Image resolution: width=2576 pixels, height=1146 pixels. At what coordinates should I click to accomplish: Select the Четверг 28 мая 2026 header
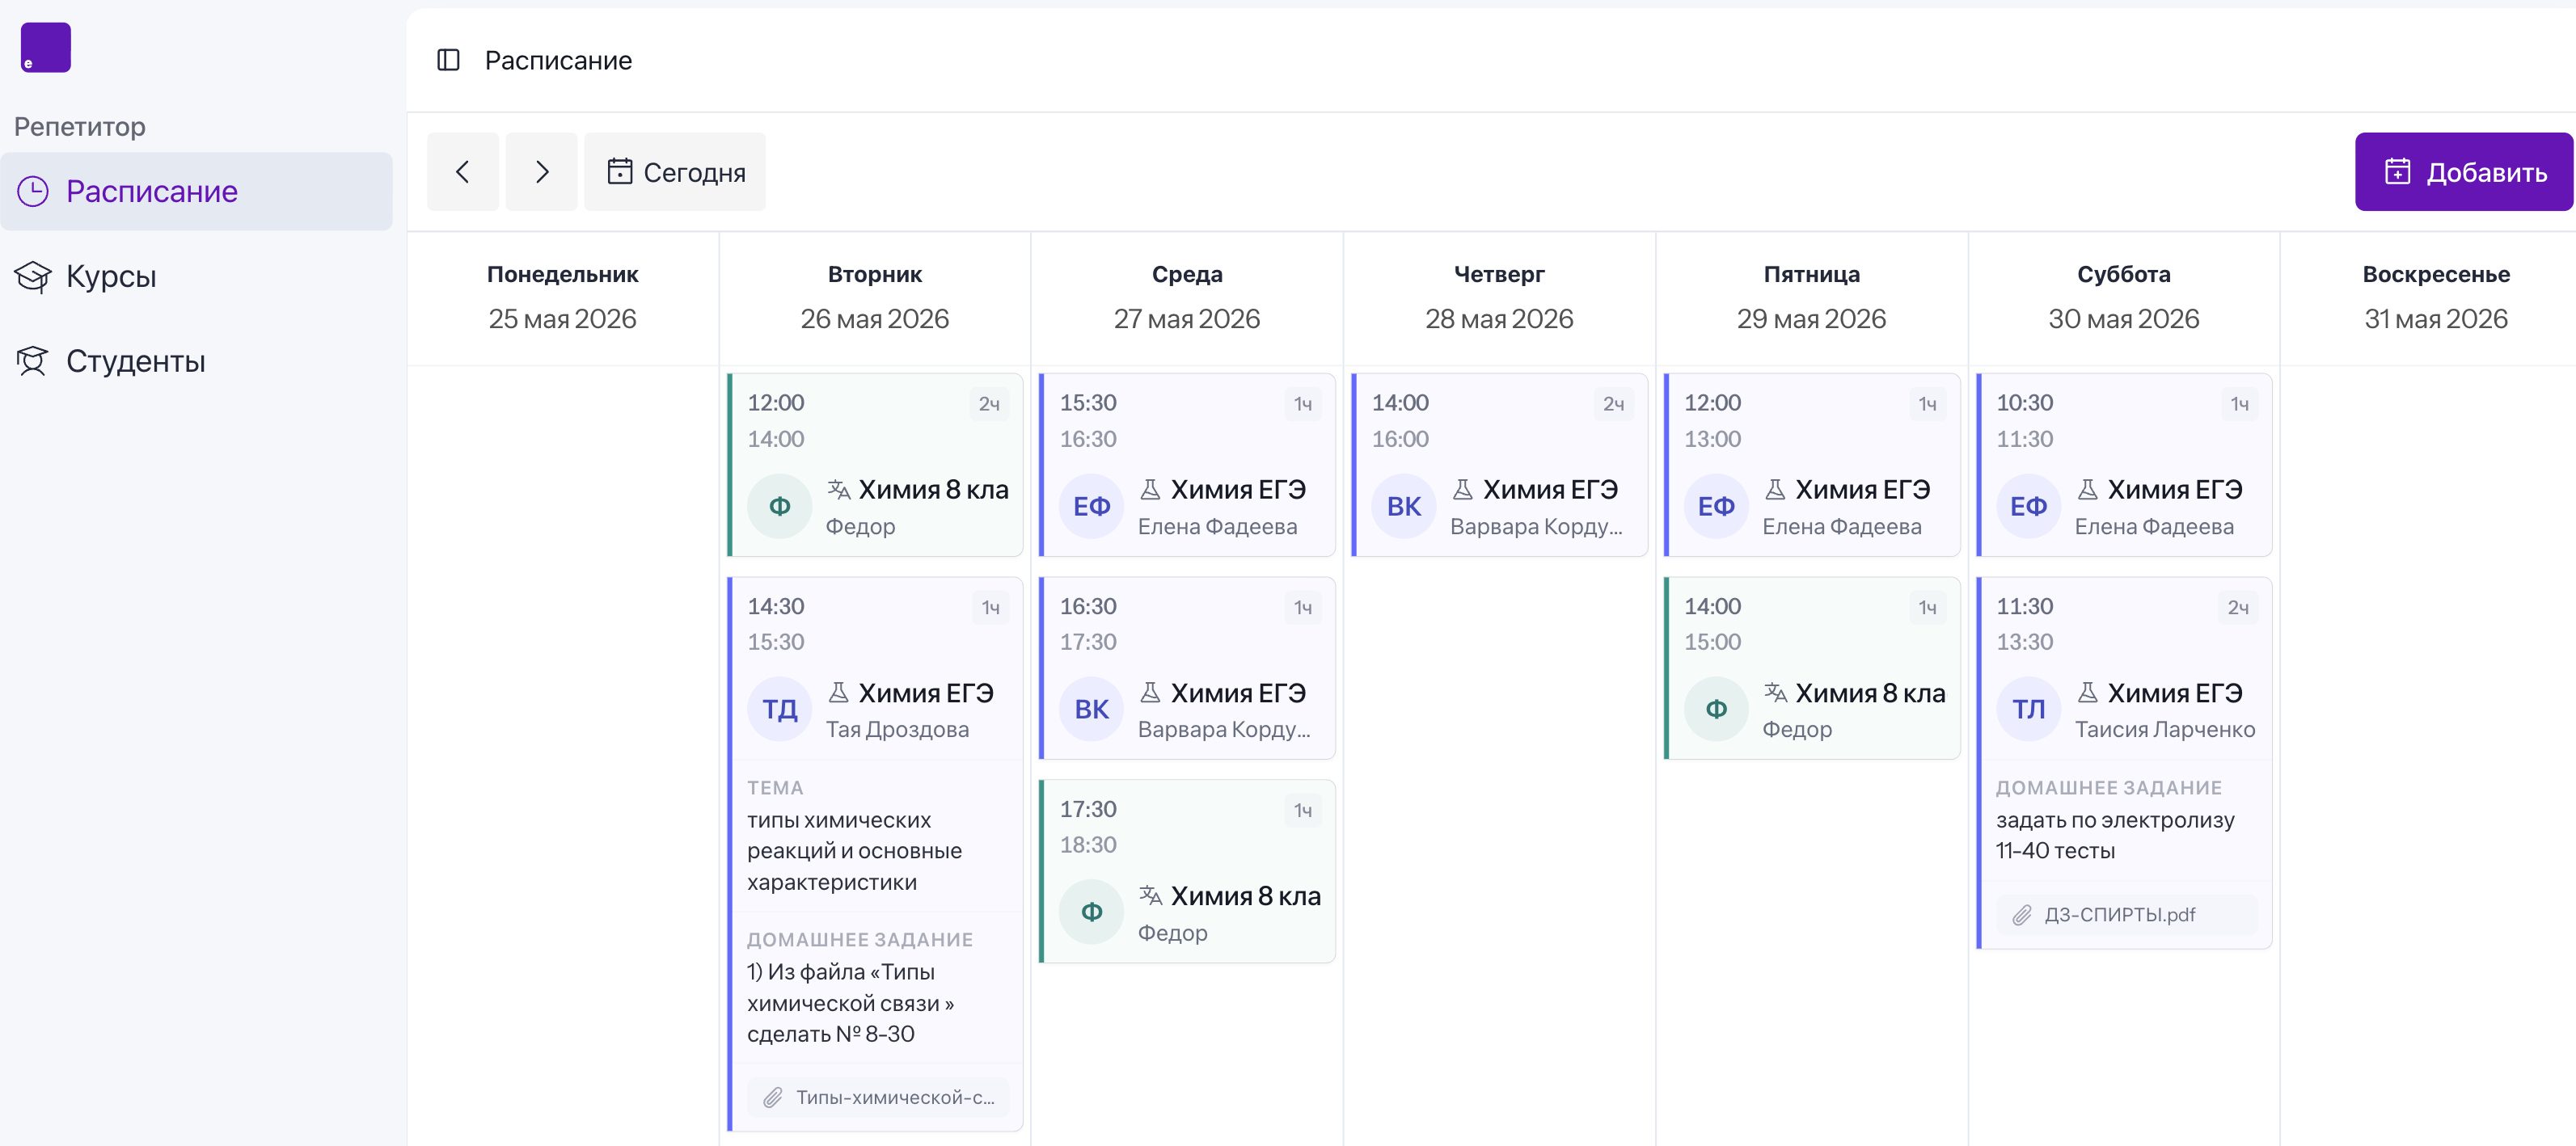(1499, 297)
